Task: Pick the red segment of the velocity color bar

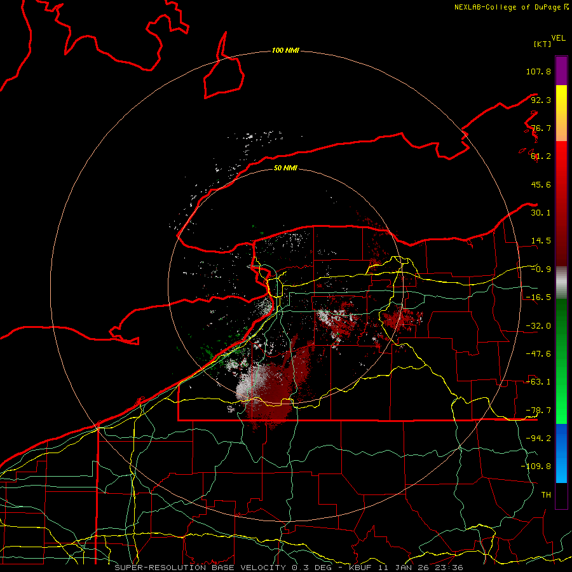Action: pos(561,203)
